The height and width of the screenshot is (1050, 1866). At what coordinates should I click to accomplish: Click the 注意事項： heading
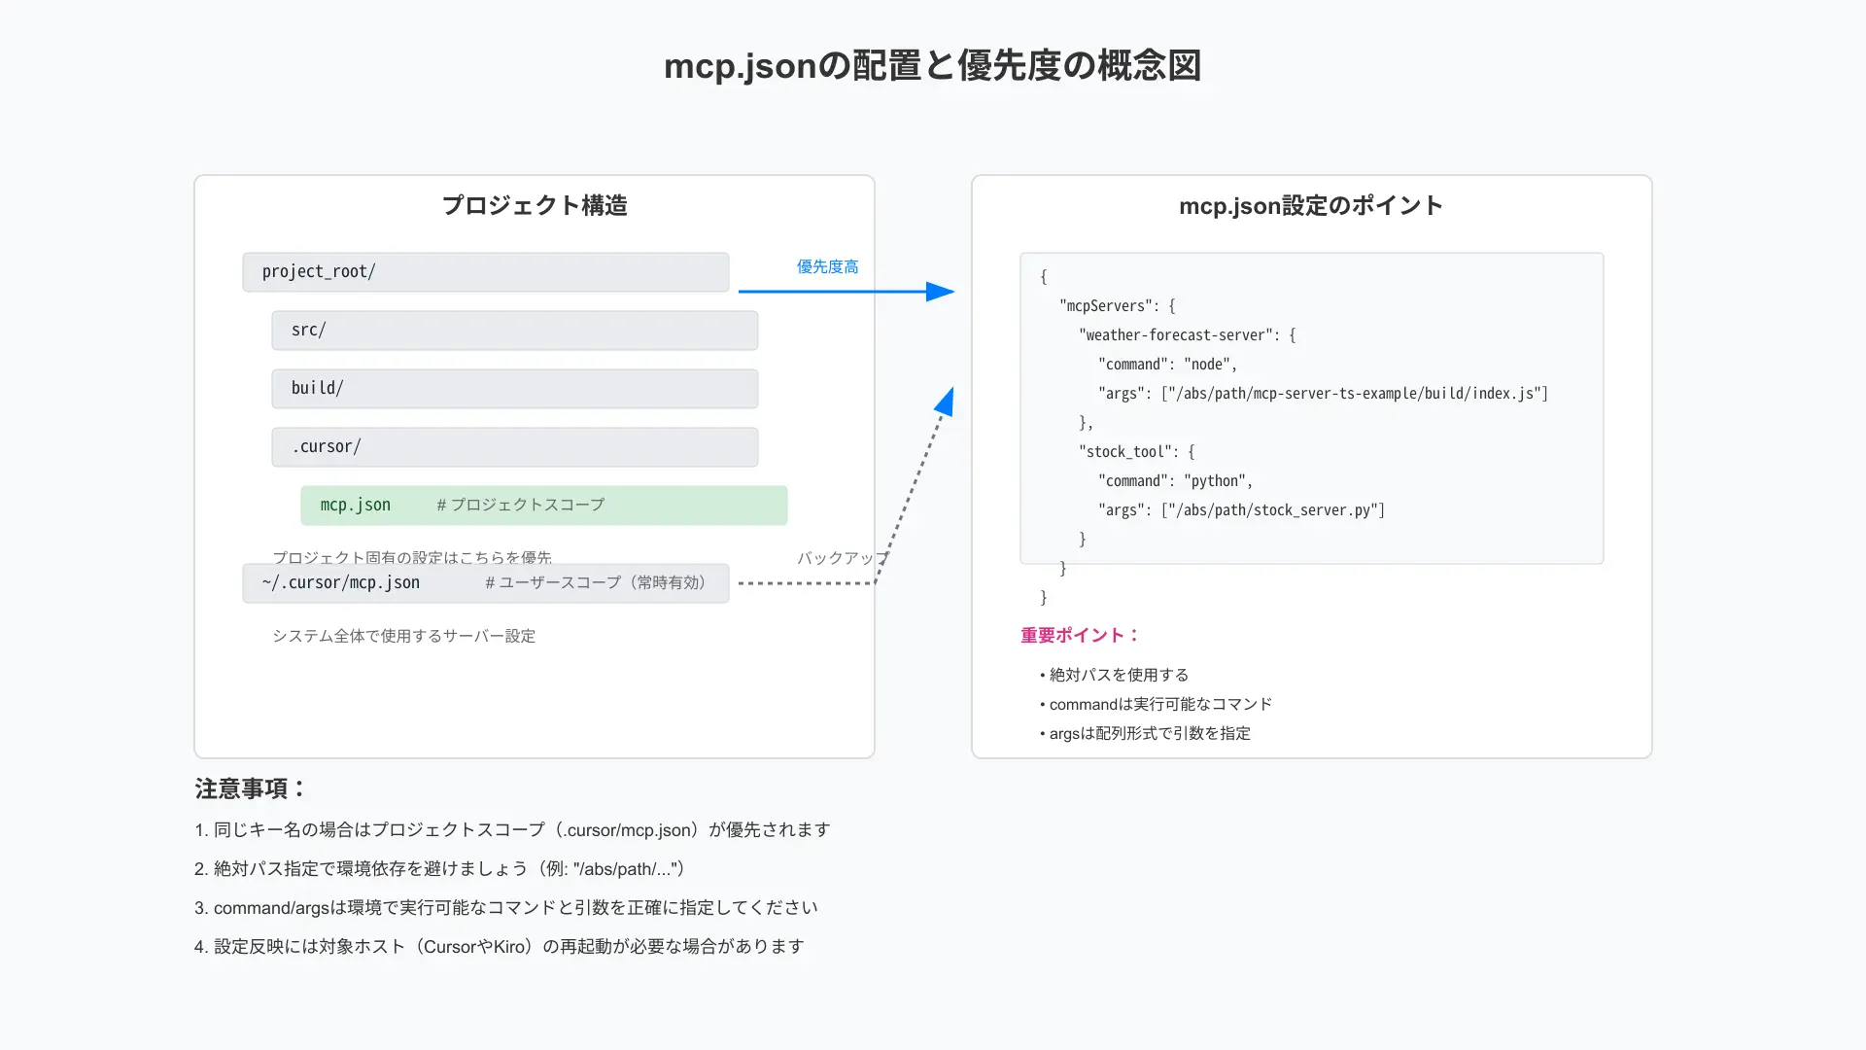pos(251,788)
